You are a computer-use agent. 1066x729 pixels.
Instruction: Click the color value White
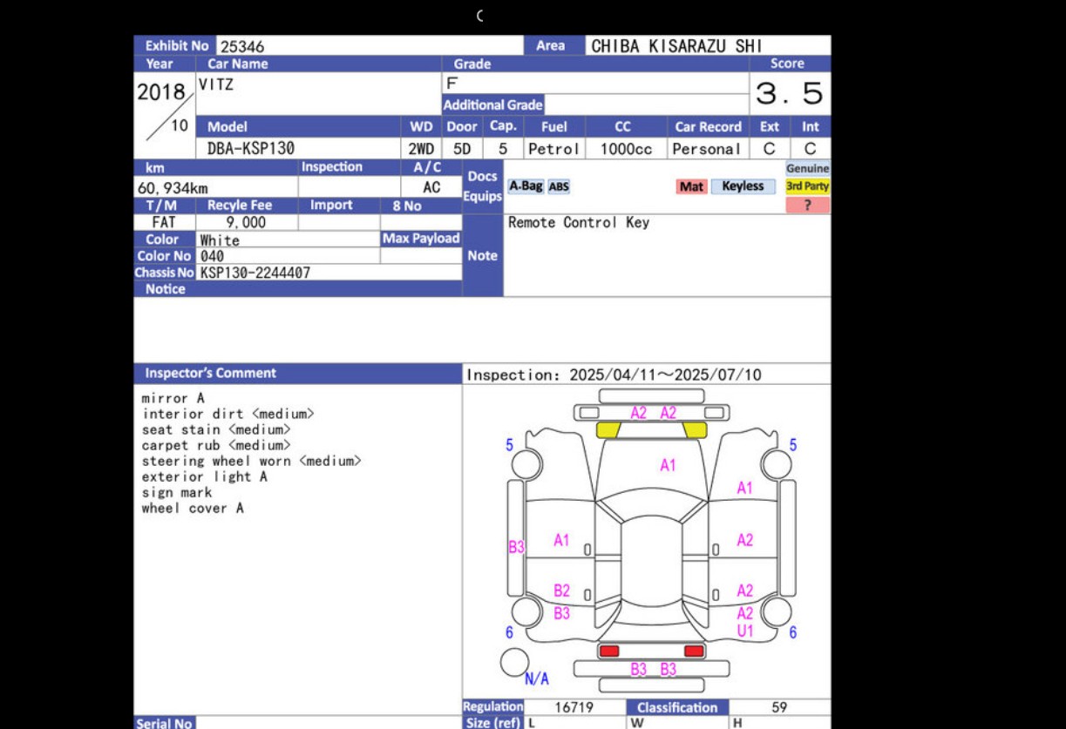[x=220, y=240]
